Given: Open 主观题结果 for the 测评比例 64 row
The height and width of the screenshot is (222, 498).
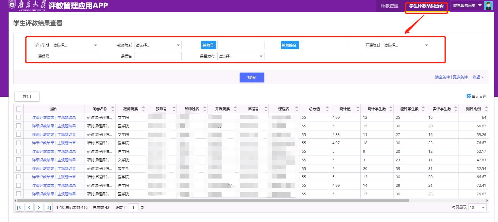Looking at the screenshot, I should pyautogui.click(x=67, y=118).
